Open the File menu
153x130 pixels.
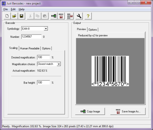point(6,9)
